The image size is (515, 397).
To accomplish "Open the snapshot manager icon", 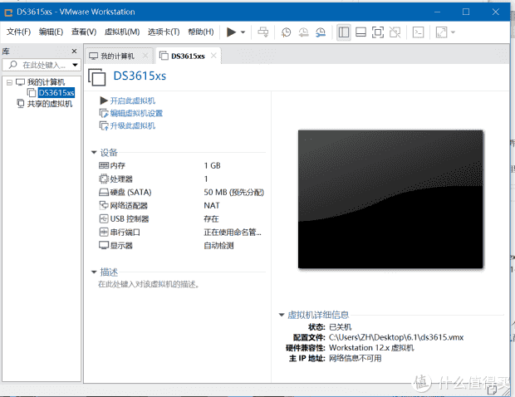I will pos(321,32).
